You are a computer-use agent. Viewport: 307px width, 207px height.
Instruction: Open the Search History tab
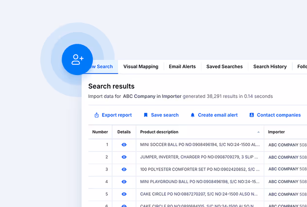pos(270,67)
